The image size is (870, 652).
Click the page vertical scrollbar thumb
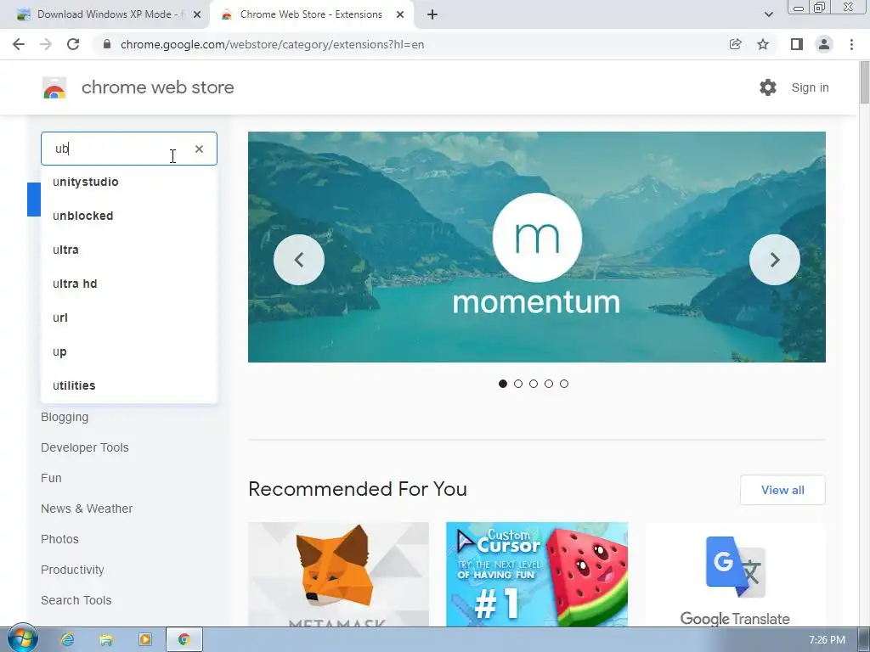[x=864, y=82]
